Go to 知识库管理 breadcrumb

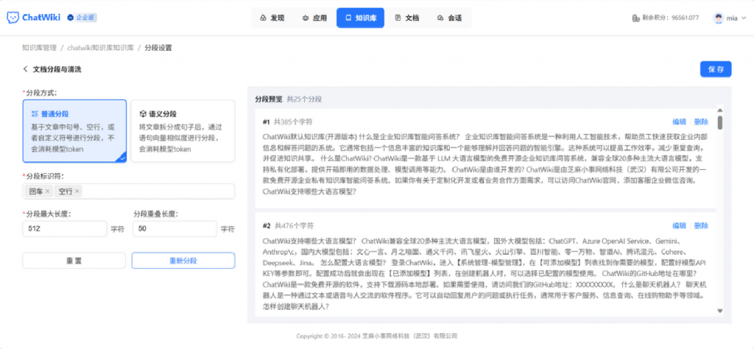40,48
